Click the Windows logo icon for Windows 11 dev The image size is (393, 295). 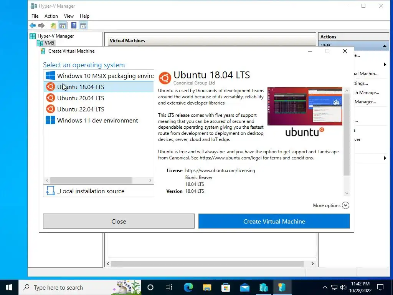tap(50, 120)
